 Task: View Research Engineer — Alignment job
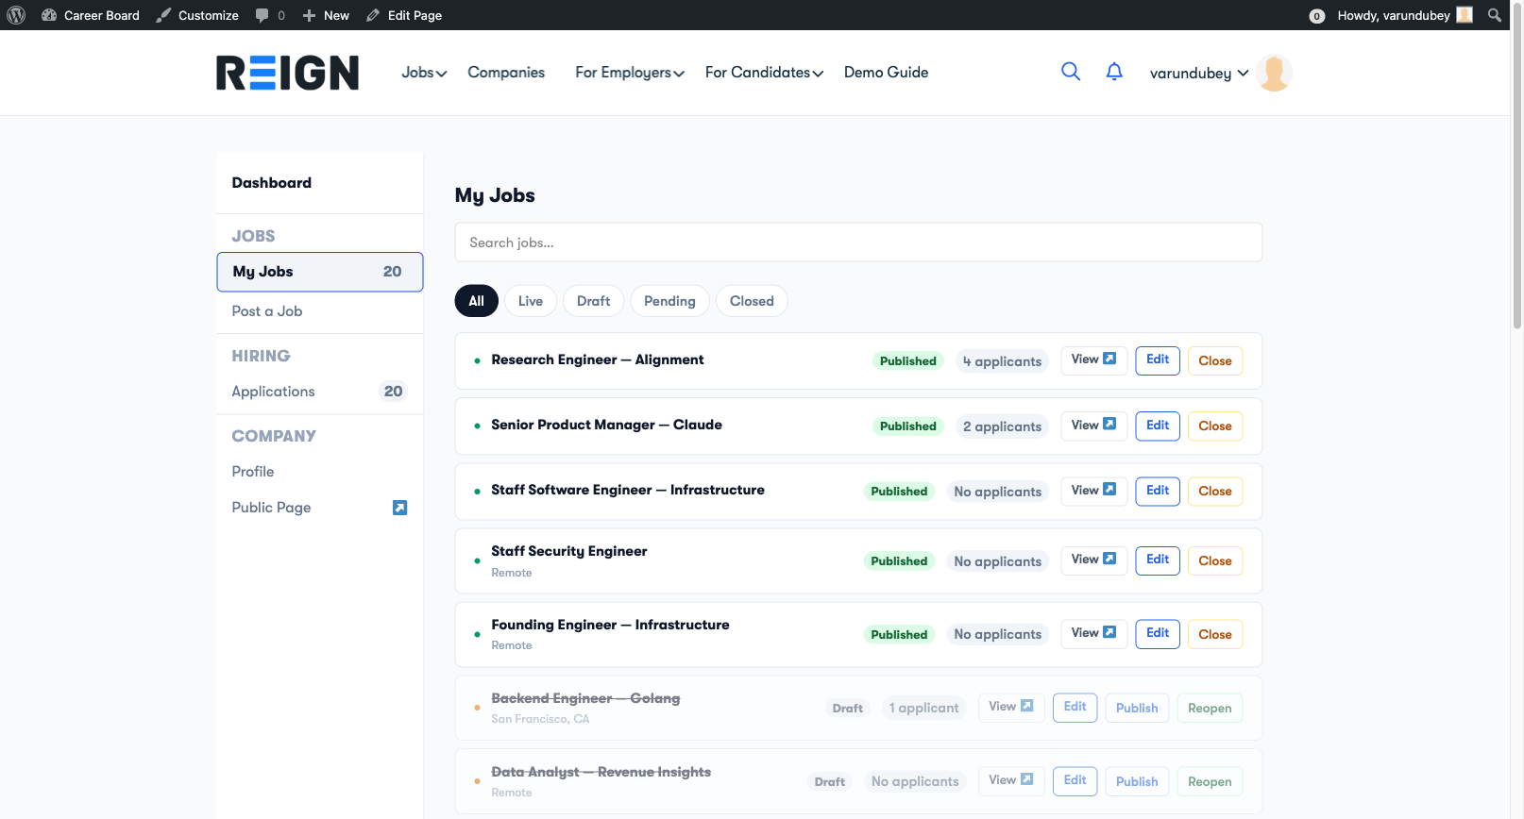1093,359
